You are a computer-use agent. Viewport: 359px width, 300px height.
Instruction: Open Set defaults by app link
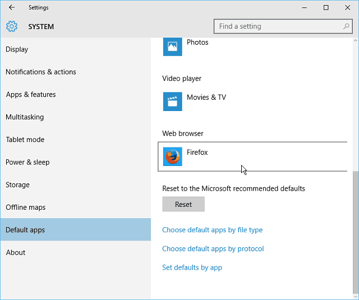coord(192,267)
